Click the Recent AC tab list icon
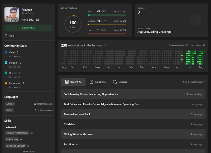This screenshot has height=153, width=211. [67, 82]
